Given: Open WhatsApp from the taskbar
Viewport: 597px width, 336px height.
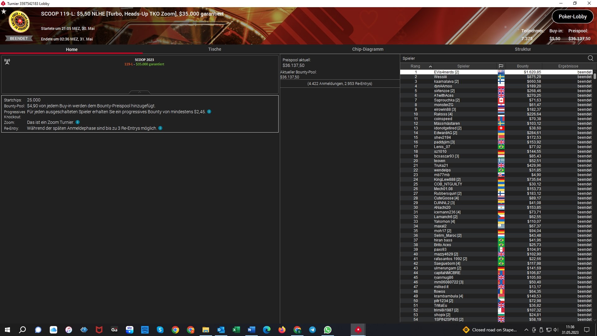Looking at the screenshot, I should [328, 330].
